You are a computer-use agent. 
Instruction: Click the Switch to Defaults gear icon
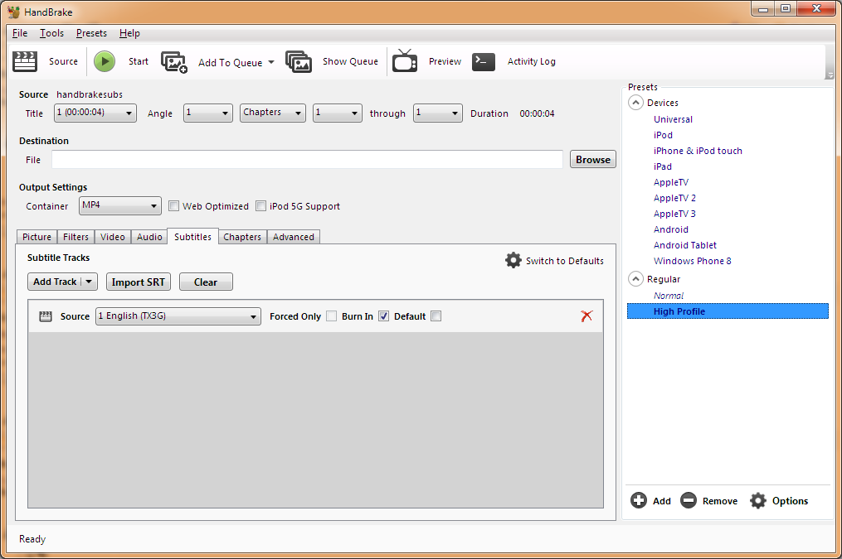click(x=513, y=260)
